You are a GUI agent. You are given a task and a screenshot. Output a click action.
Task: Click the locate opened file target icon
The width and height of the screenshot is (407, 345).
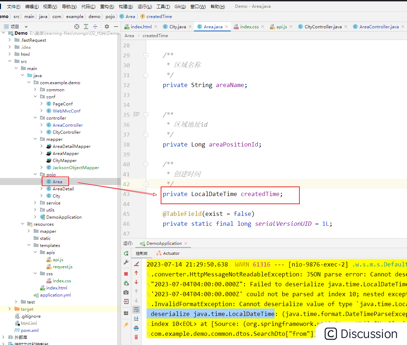point(76,27)
